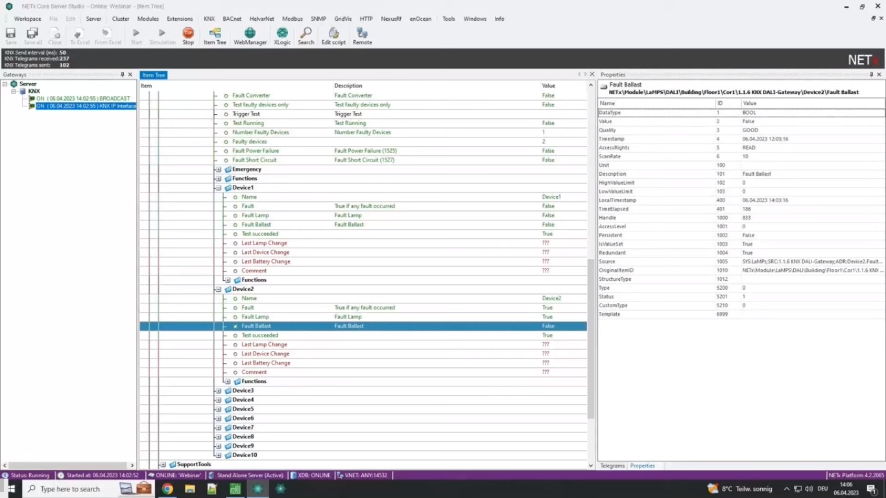Close the Gateways panel
Viewport: 886px width, 498px height.
[x=130, y=75]
